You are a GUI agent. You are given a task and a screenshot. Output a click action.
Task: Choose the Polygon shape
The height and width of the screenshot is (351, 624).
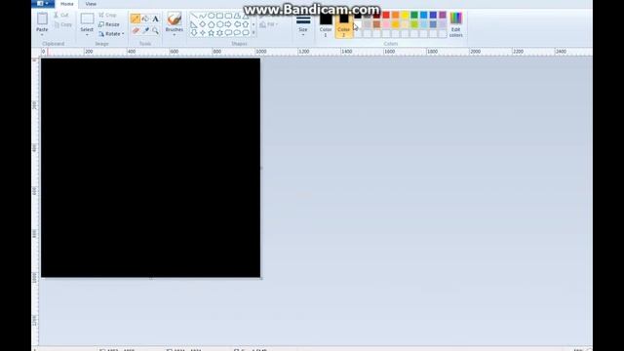coord(237,16)
